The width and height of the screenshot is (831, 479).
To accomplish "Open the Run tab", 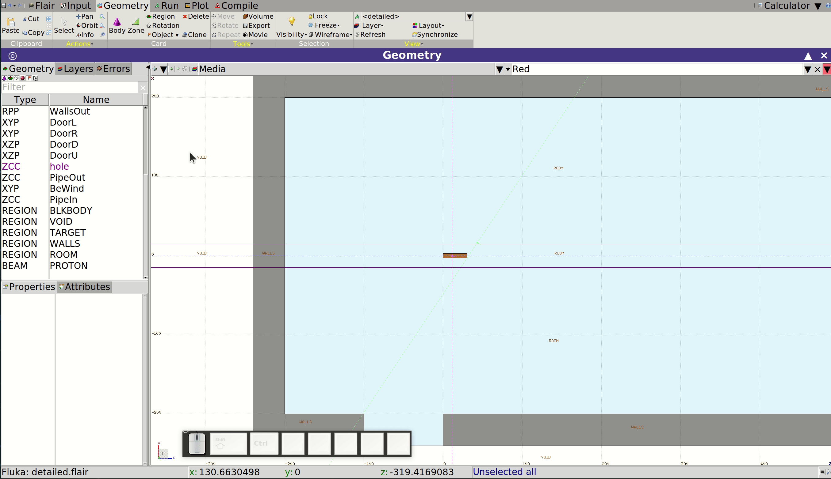I will click(167, 6).
